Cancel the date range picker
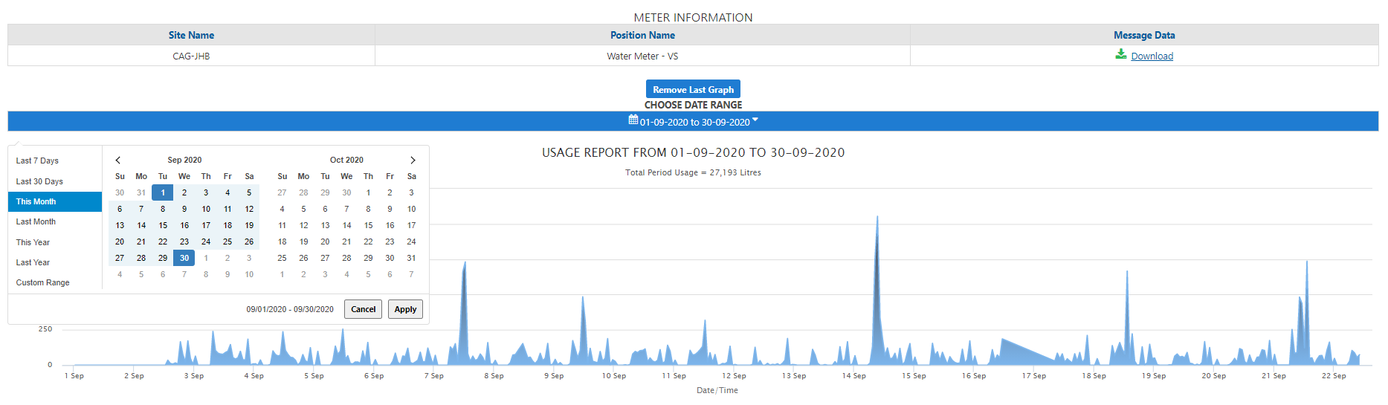Screen dimensions: 1388x405 363,309
